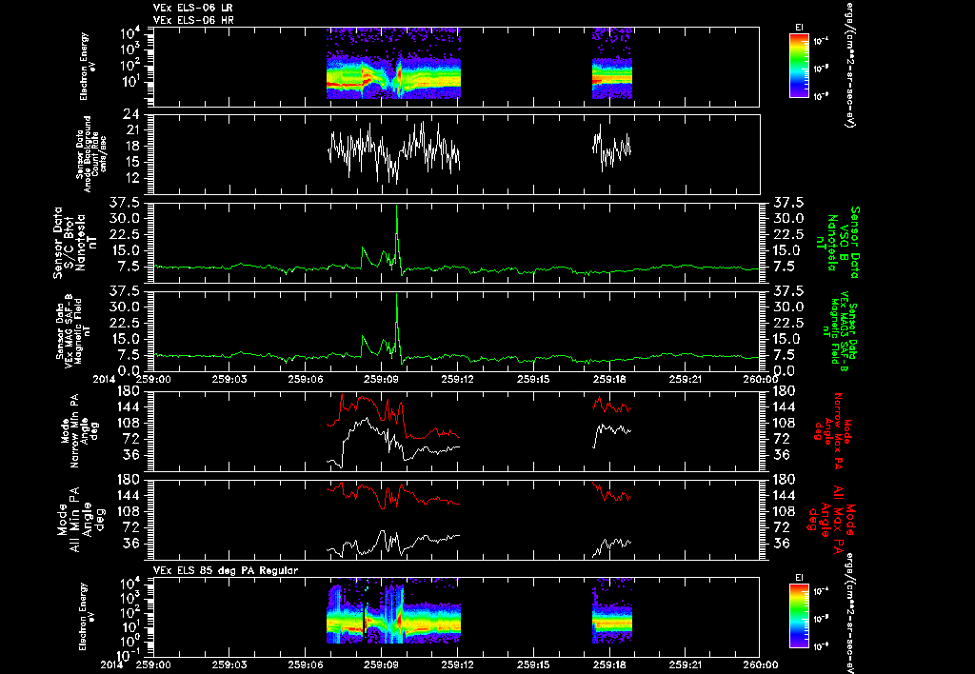Click the second short data block in the ELS-06 spectrogram

pos(612,64)
